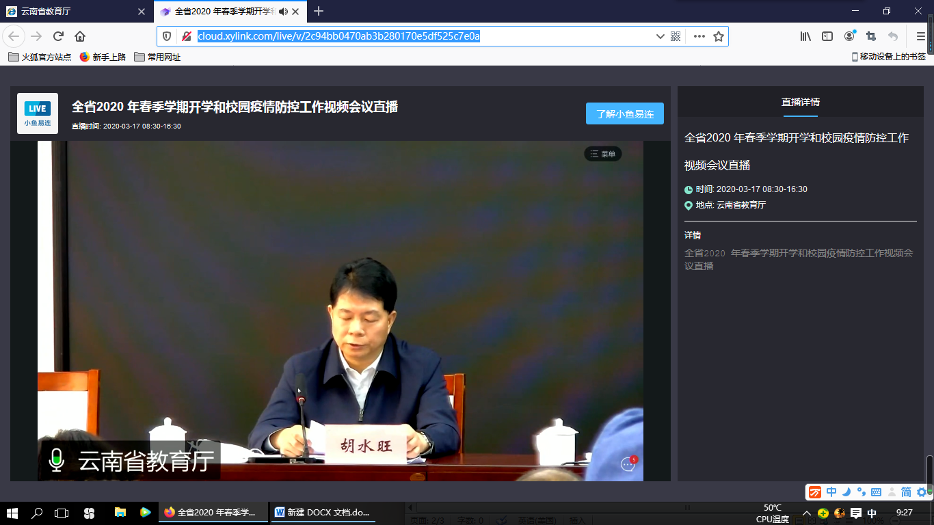Click the 了解小鱼易连 button
Image resolution: width=934 pixels, height=525 pixels.
coord(624,114)
